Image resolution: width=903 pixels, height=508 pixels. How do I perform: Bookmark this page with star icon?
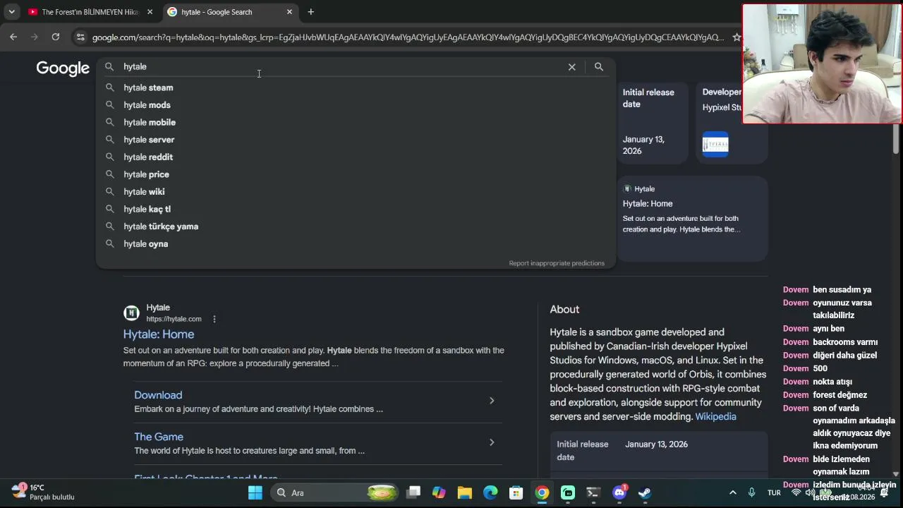[x=737, y=37]
